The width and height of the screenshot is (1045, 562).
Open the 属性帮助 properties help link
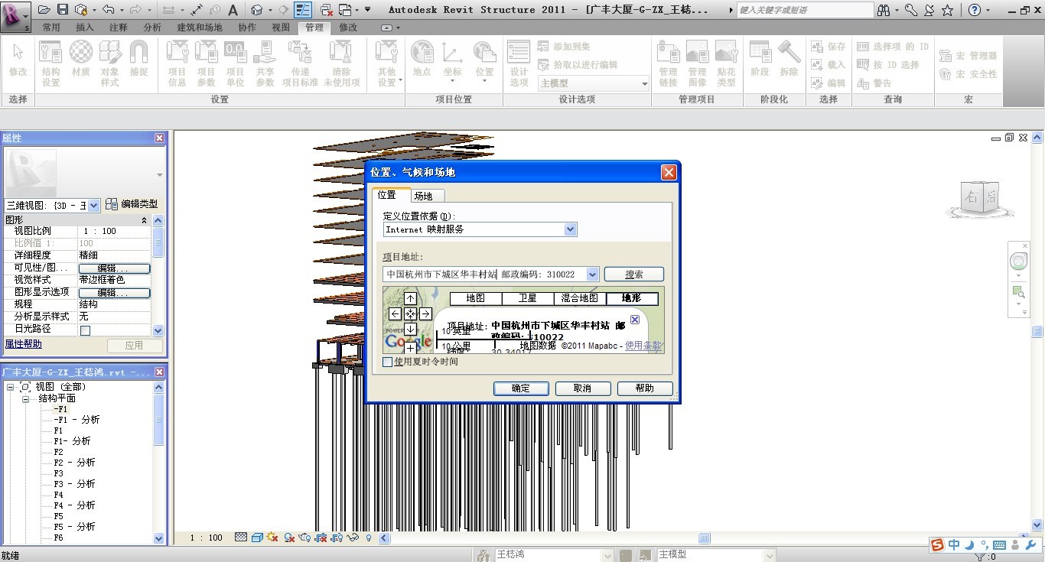point(24,344)
